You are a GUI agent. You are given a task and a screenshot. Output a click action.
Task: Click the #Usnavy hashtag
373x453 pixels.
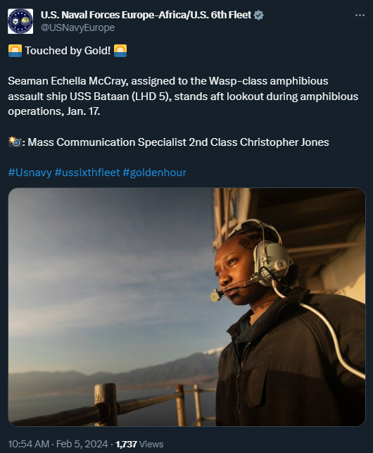point(30,173)
